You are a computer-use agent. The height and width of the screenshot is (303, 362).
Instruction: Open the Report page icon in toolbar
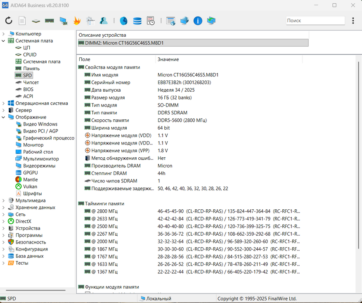coord(22,21)
